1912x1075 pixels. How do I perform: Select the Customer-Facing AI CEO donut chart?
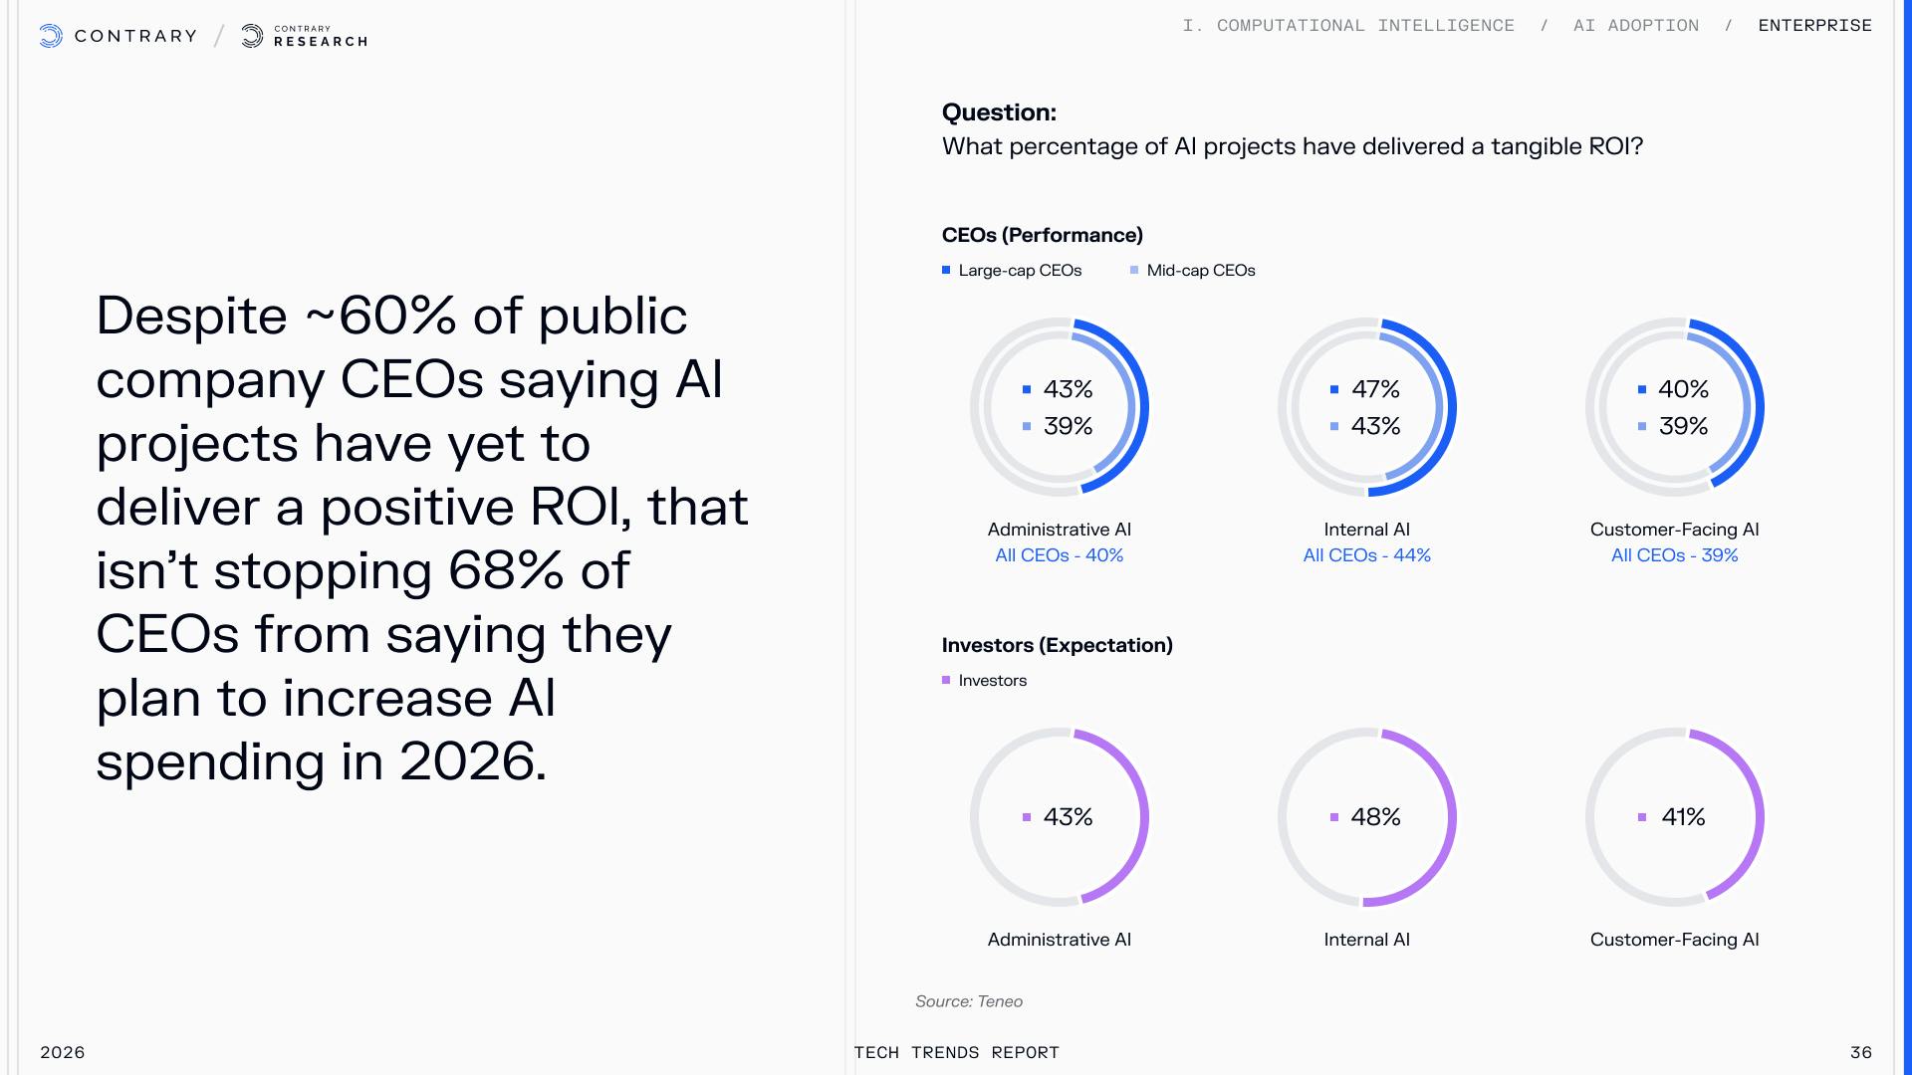pyautogui.click(x=1675, y=407)
